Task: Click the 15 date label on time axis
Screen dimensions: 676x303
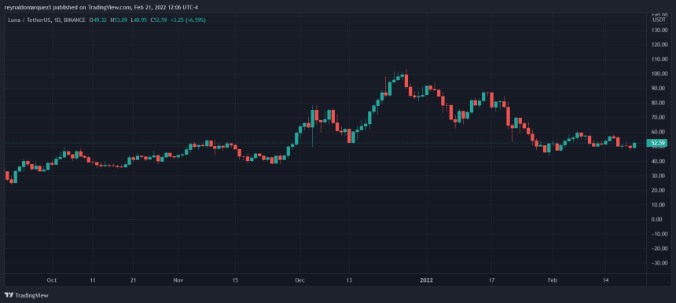Action: [x=234, y=280]
